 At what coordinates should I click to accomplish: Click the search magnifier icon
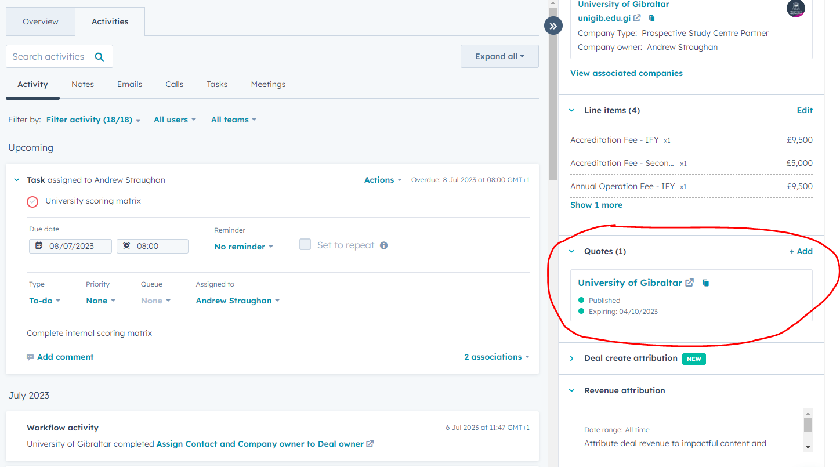(x=99, y=57)
